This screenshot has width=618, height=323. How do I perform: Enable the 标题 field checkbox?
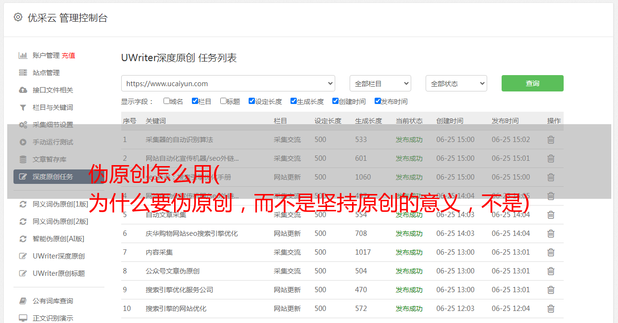pyautogui.click(x=223, y=101)
